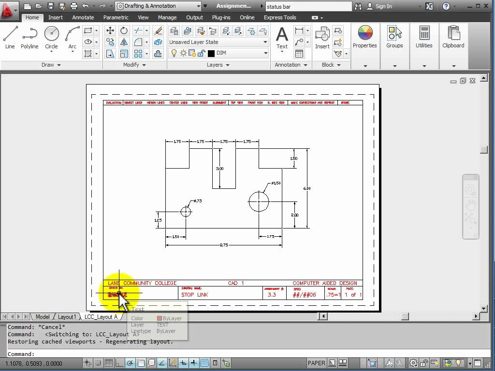Expand the Annotation panel
Viewport: 495px width, 371px height.
click(x=291, y=65)
